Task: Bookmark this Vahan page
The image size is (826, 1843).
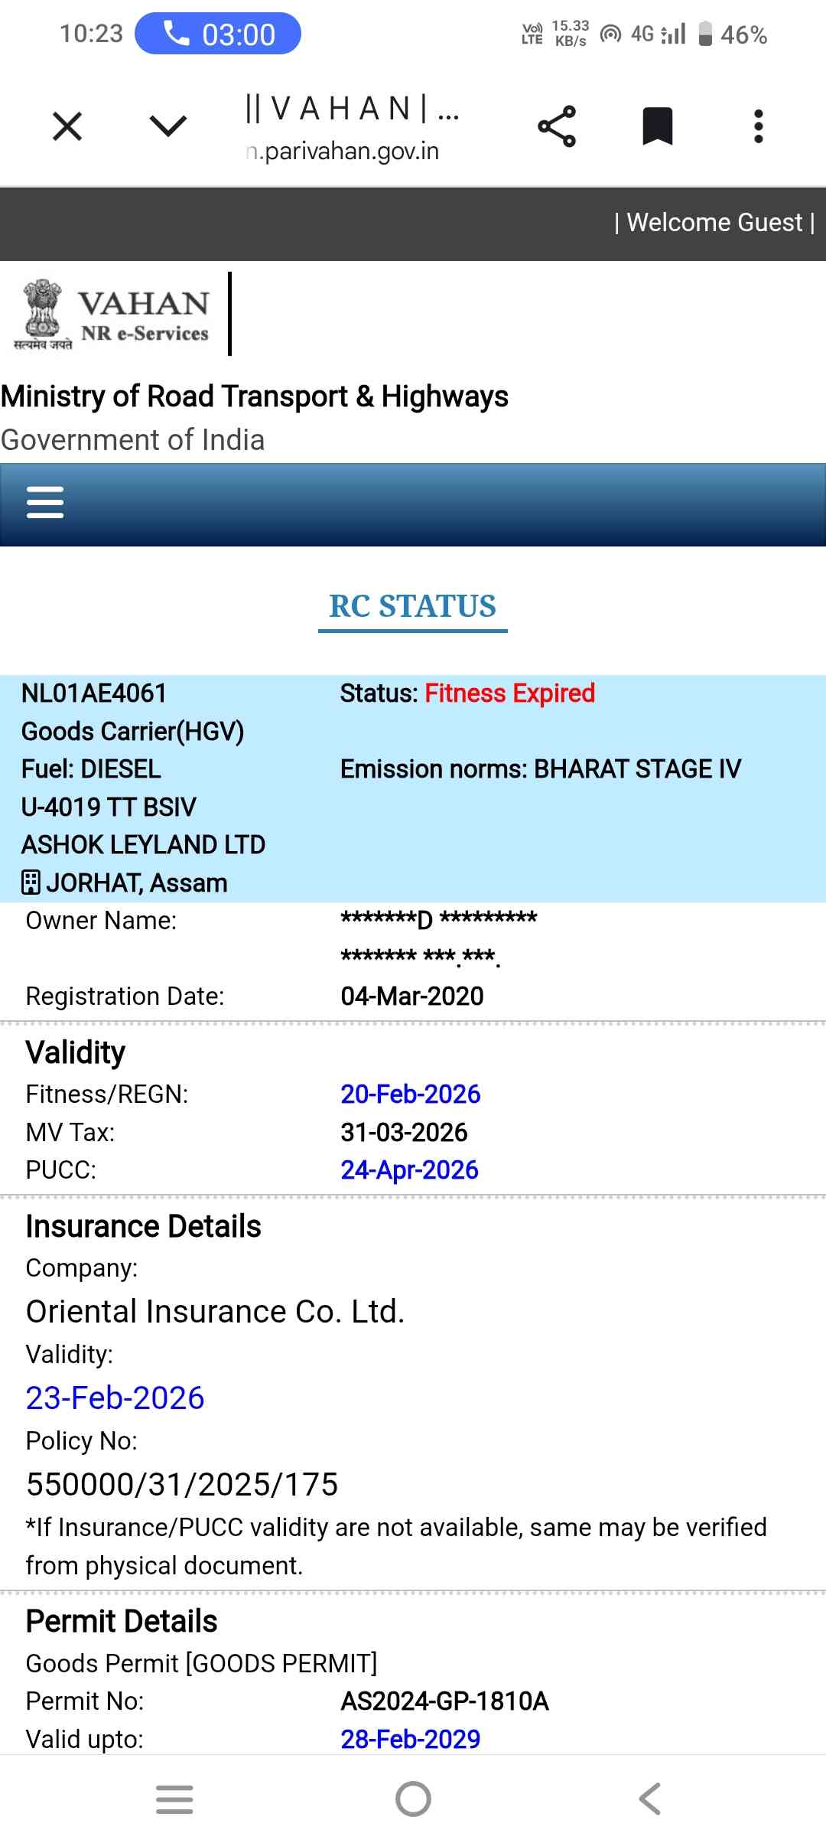Action: (x=657, y=126)
